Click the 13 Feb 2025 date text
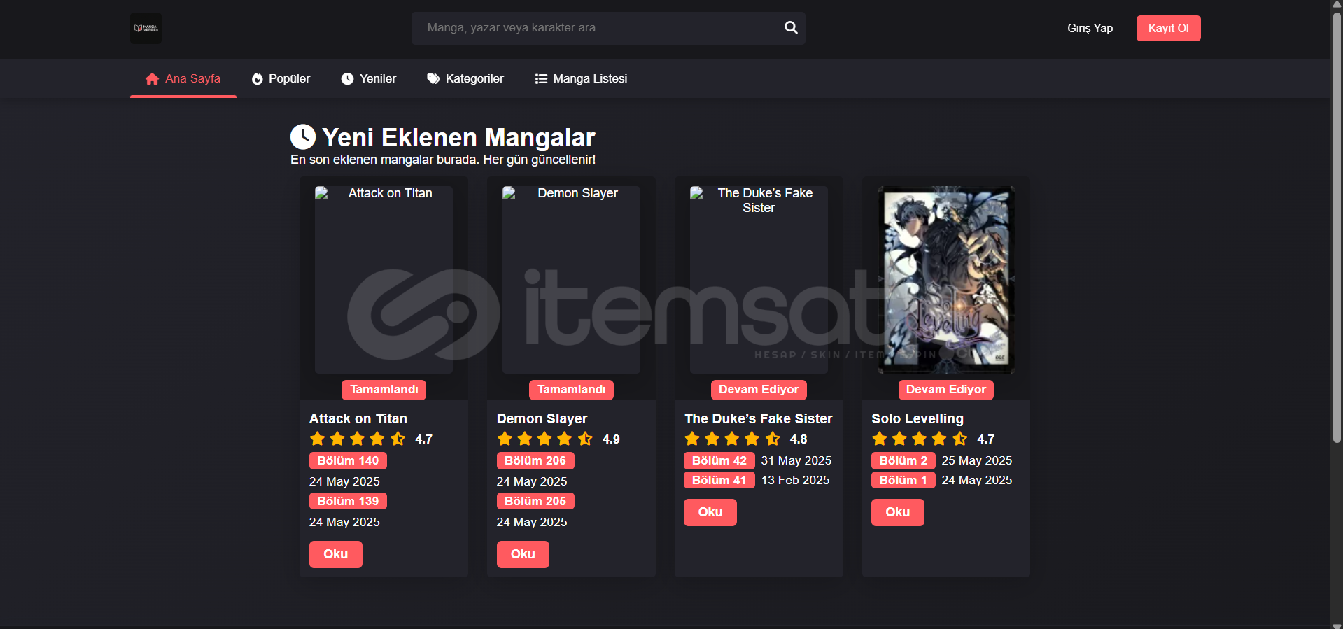 796,480
